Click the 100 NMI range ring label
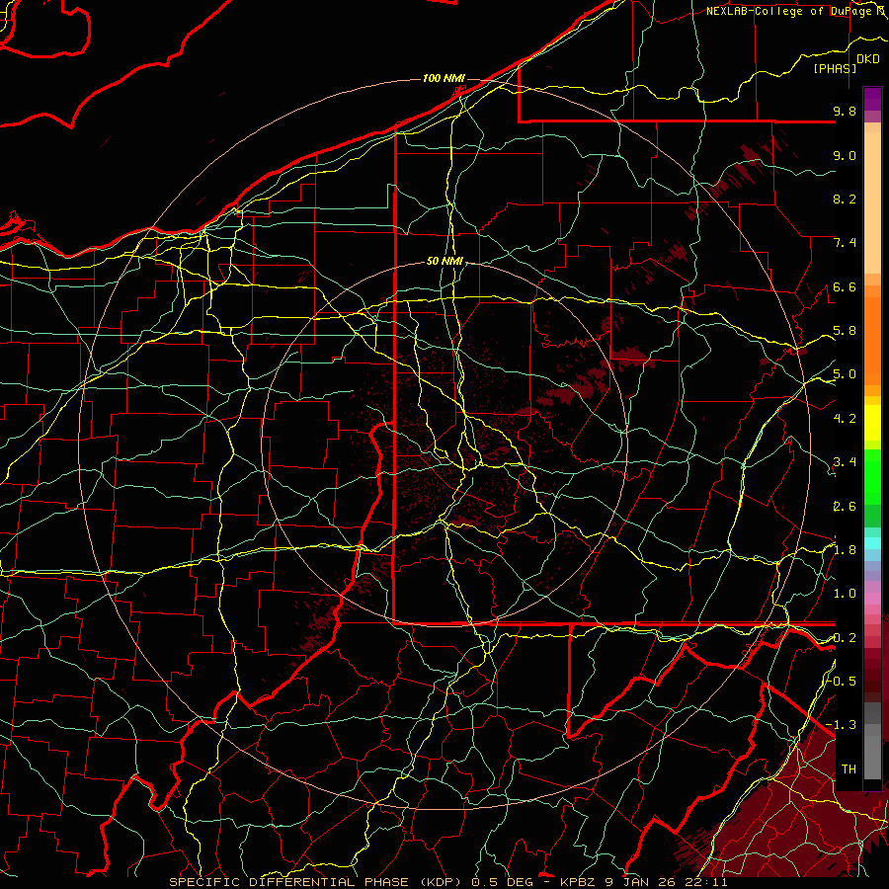 pos(444,78)
